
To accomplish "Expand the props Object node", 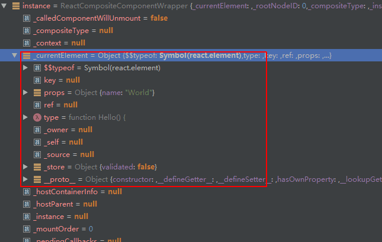I will click(25, 93).
